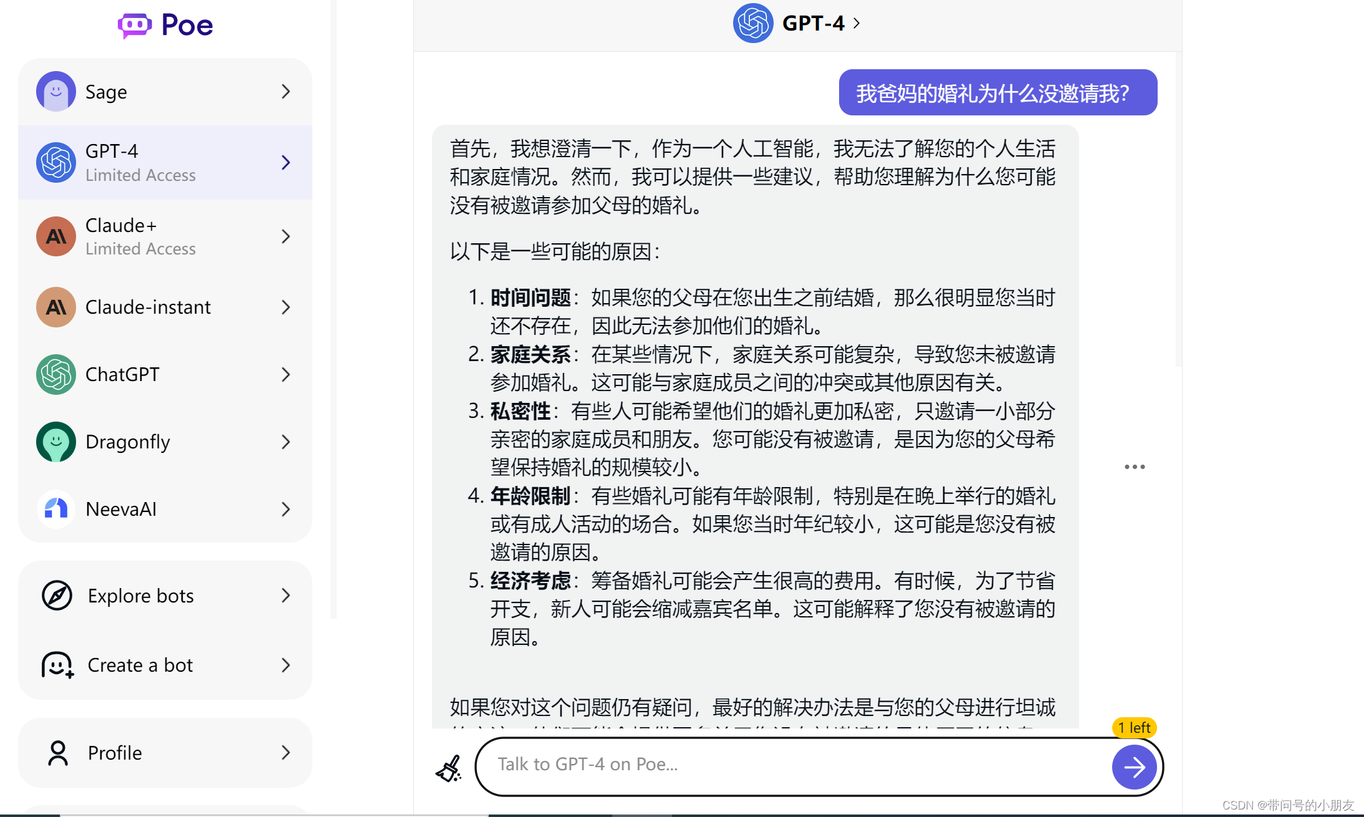This screenshot has height=817, width=1364.
Task: Select NeevaAI in the sidebar
Action: (x=165, y=509)
